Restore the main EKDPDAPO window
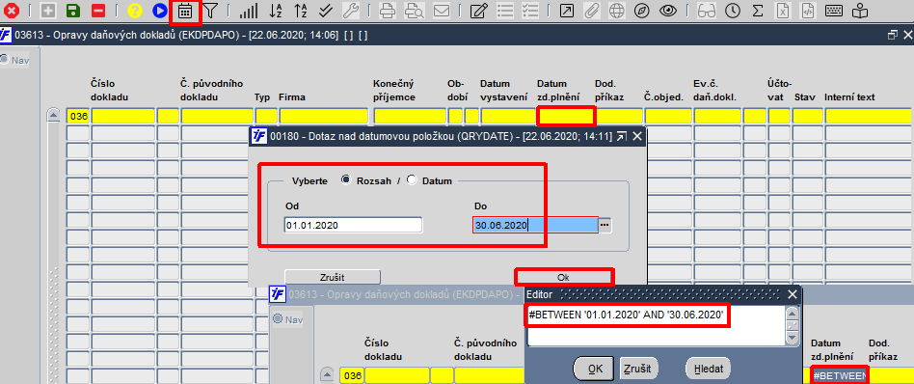 click(892, 35)
